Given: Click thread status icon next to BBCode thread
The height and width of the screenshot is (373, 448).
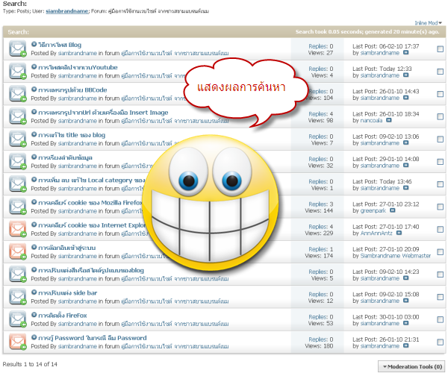Looking at the screenshot, I should click(x=18, y=94).
